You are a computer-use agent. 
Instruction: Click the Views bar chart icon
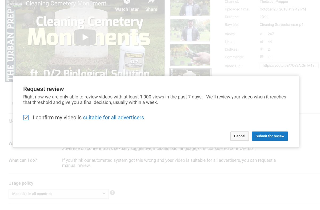(x=262, y=34)
